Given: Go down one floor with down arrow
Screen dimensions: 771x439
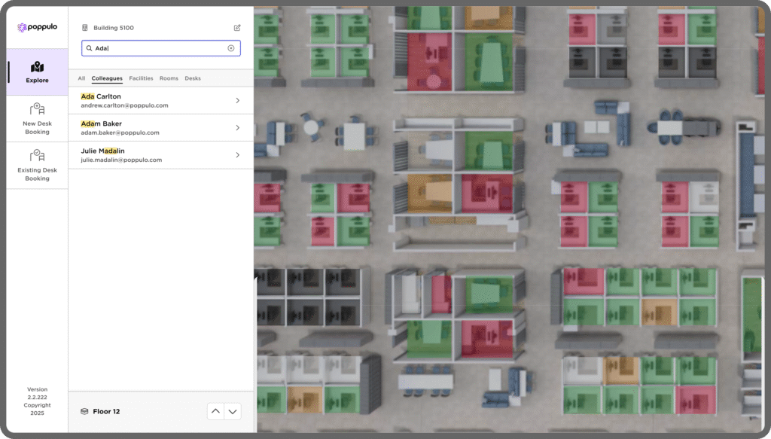Looking at the screenshot, I should coord(233,411).
